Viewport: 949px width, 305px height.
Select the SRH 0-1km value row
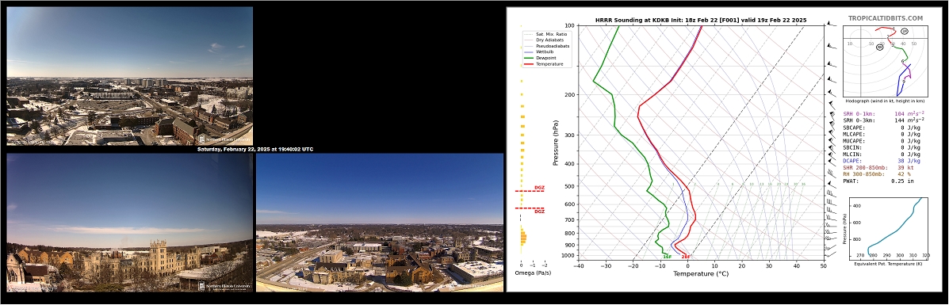pyautogui.click(x=884, y=114)
